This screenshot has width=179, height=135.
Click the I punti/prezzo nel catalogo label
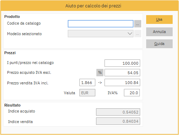(30, 63)
